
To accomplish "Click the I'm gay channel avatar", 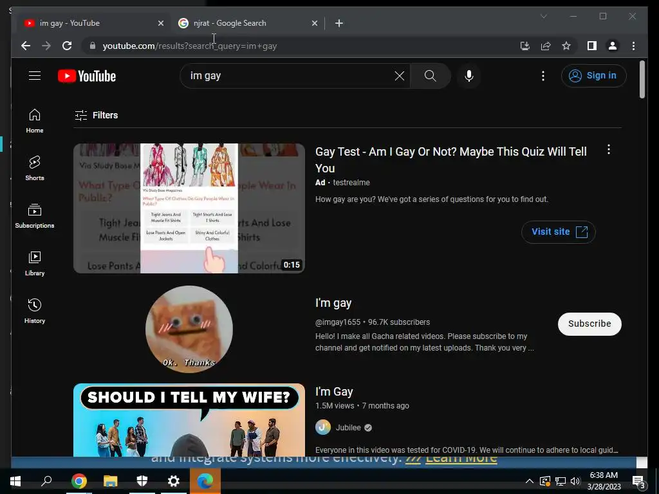I will tap(189, 329).
